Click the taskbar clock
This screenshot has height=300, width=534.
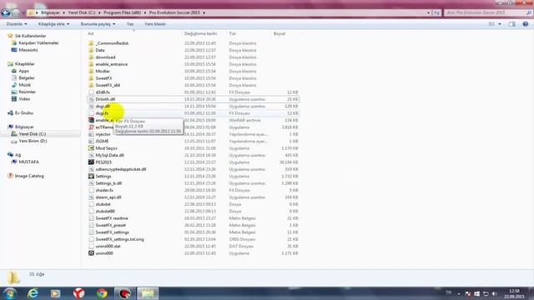pos(514,293)
